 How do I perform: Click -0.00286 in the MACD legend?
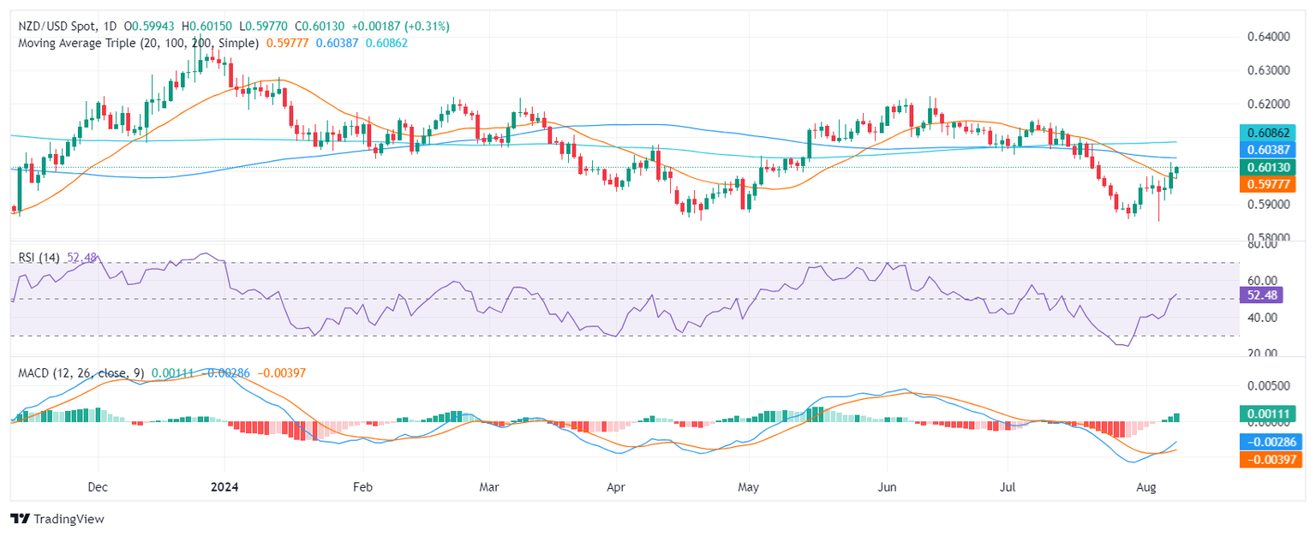coord(228,373)
